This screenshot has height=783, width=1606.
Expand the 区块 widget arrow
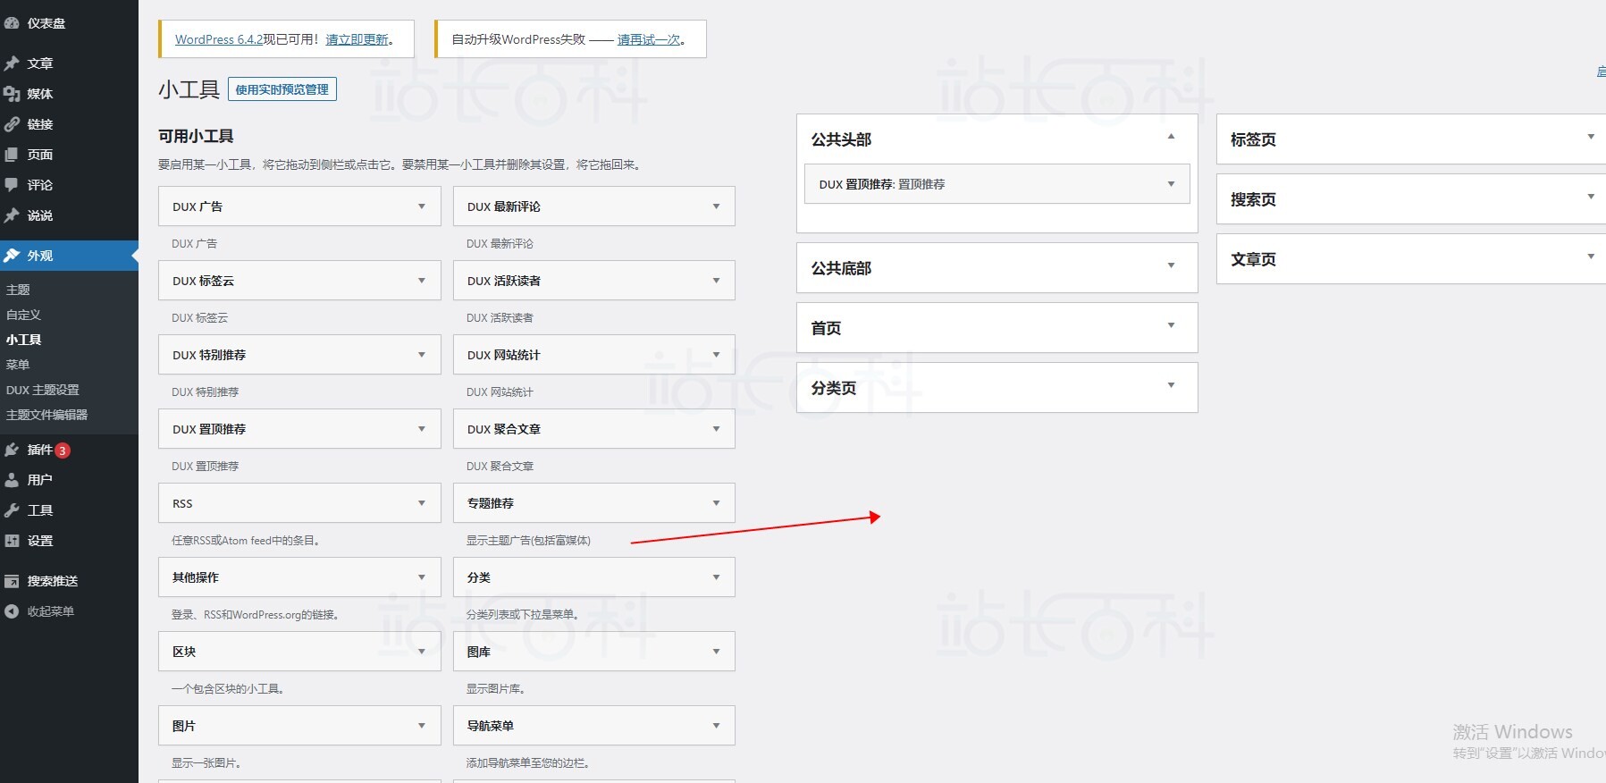(422, 652)
